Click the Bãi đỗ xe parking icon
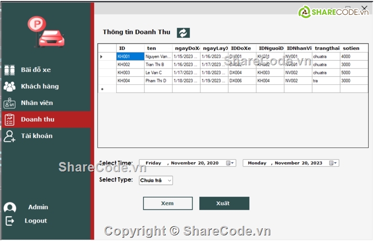This screenshot has width=374, height=243. [x=10, y=70]
